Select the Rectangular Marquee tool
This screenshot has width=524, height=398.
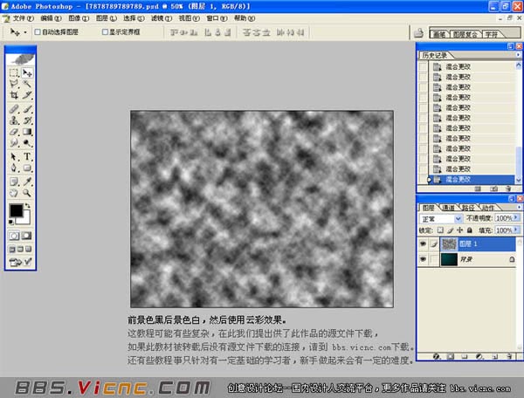pos(14,72)
